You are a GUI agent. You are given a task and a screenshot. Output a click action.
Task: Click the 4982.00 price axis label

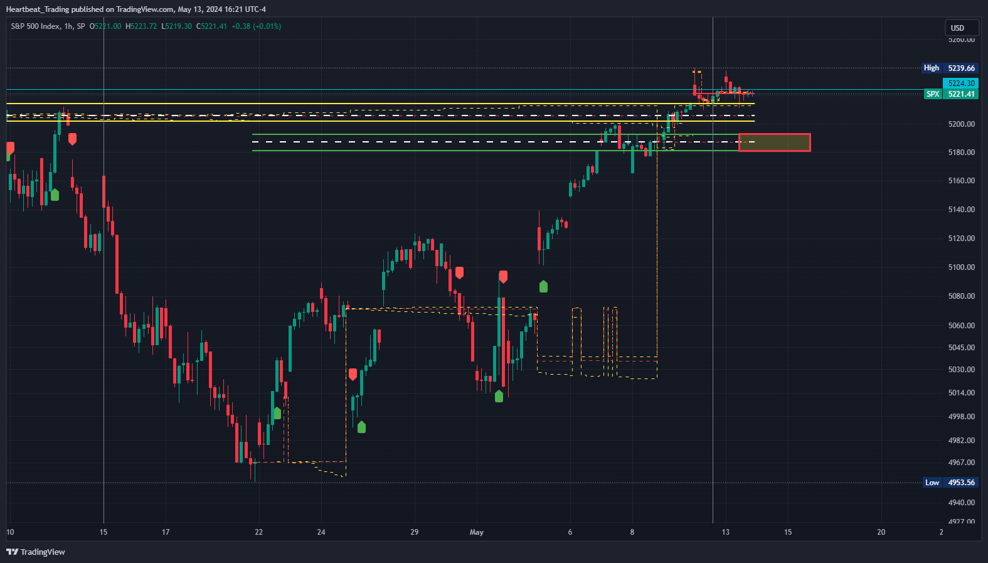click(962, 441)
